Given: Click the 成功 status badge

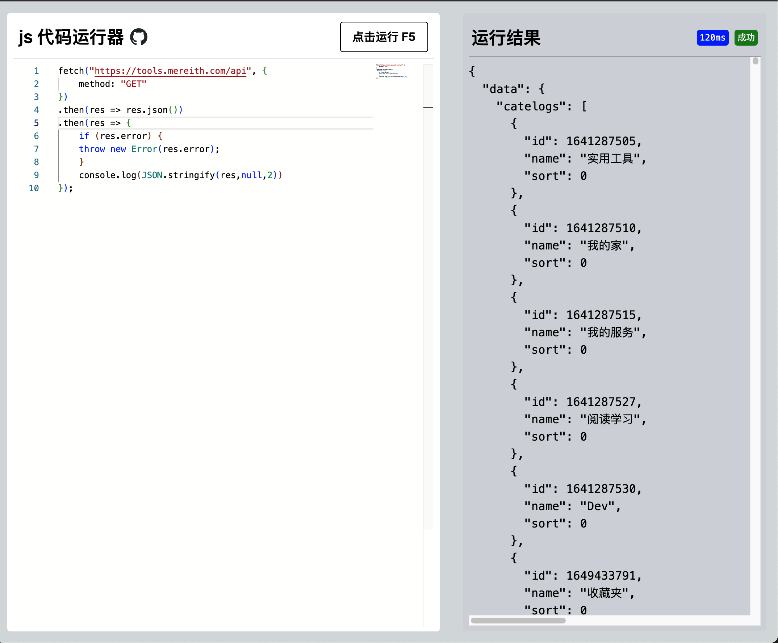Looking at the screenshot, I should [x=745, y=37].
